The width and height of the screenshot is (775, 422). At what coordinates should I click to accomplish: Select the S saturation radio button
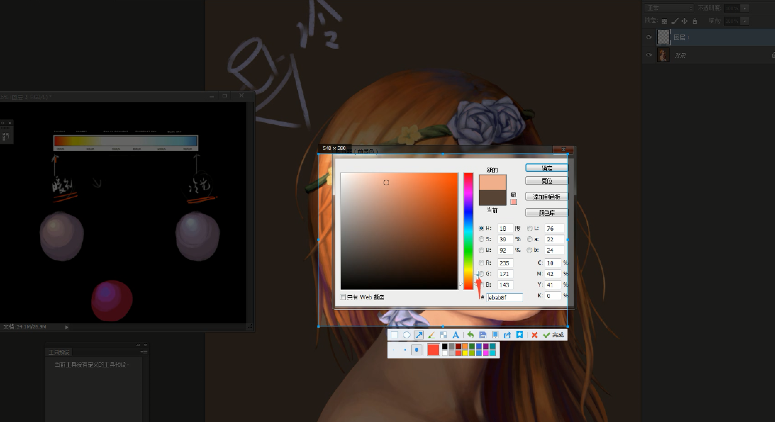481,239
